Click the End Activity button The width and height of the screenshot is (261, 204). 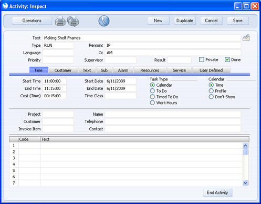217,192
